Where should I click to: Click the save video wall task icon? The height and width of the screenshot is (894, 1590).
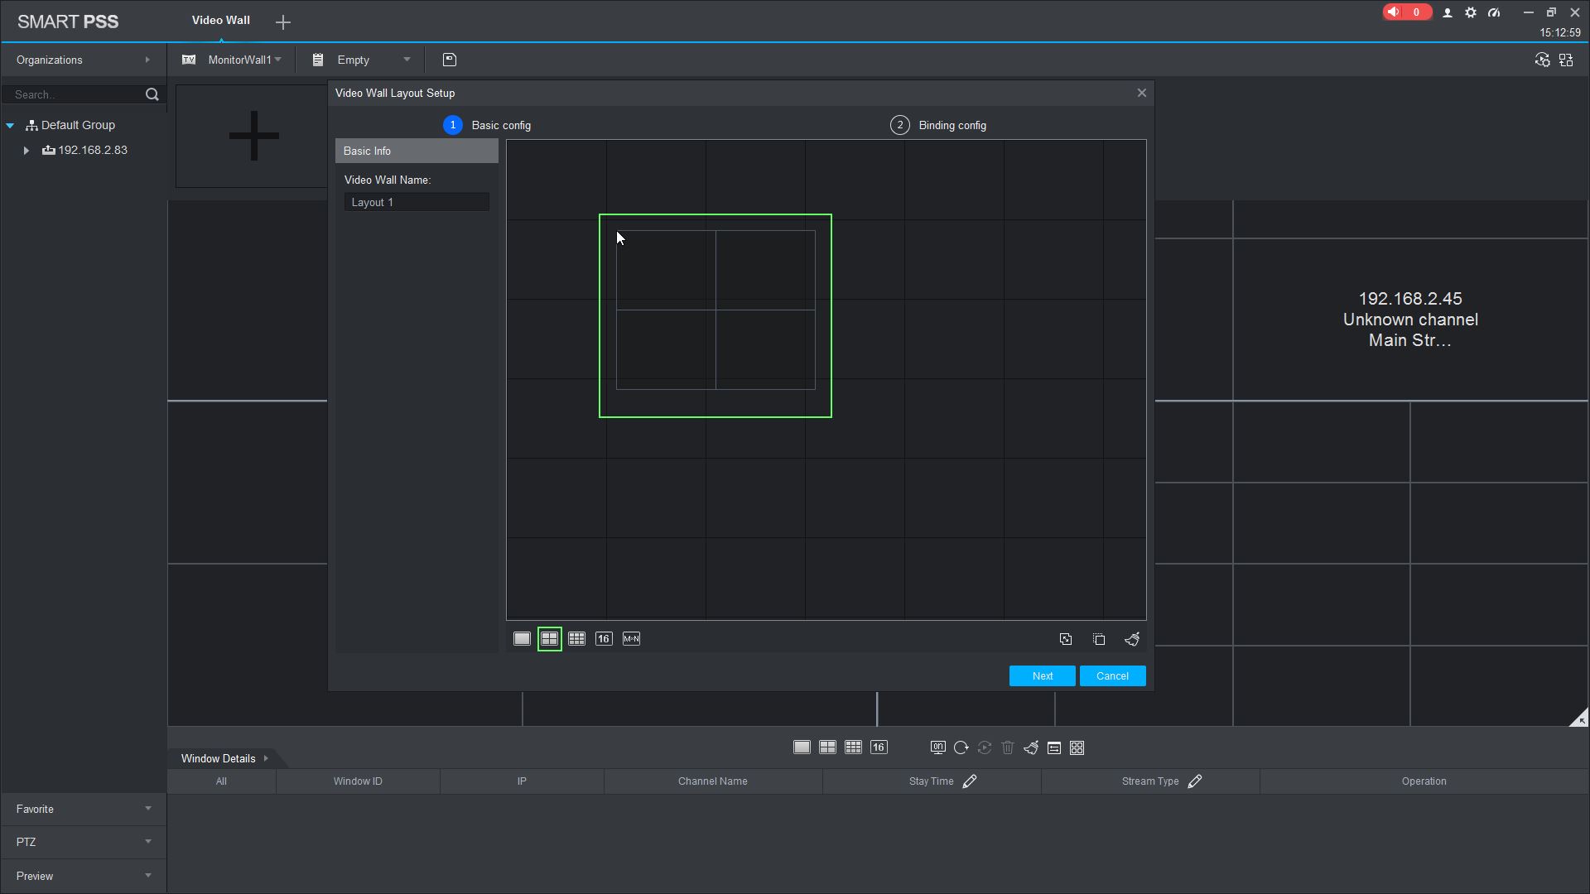[x=450, y=60]
